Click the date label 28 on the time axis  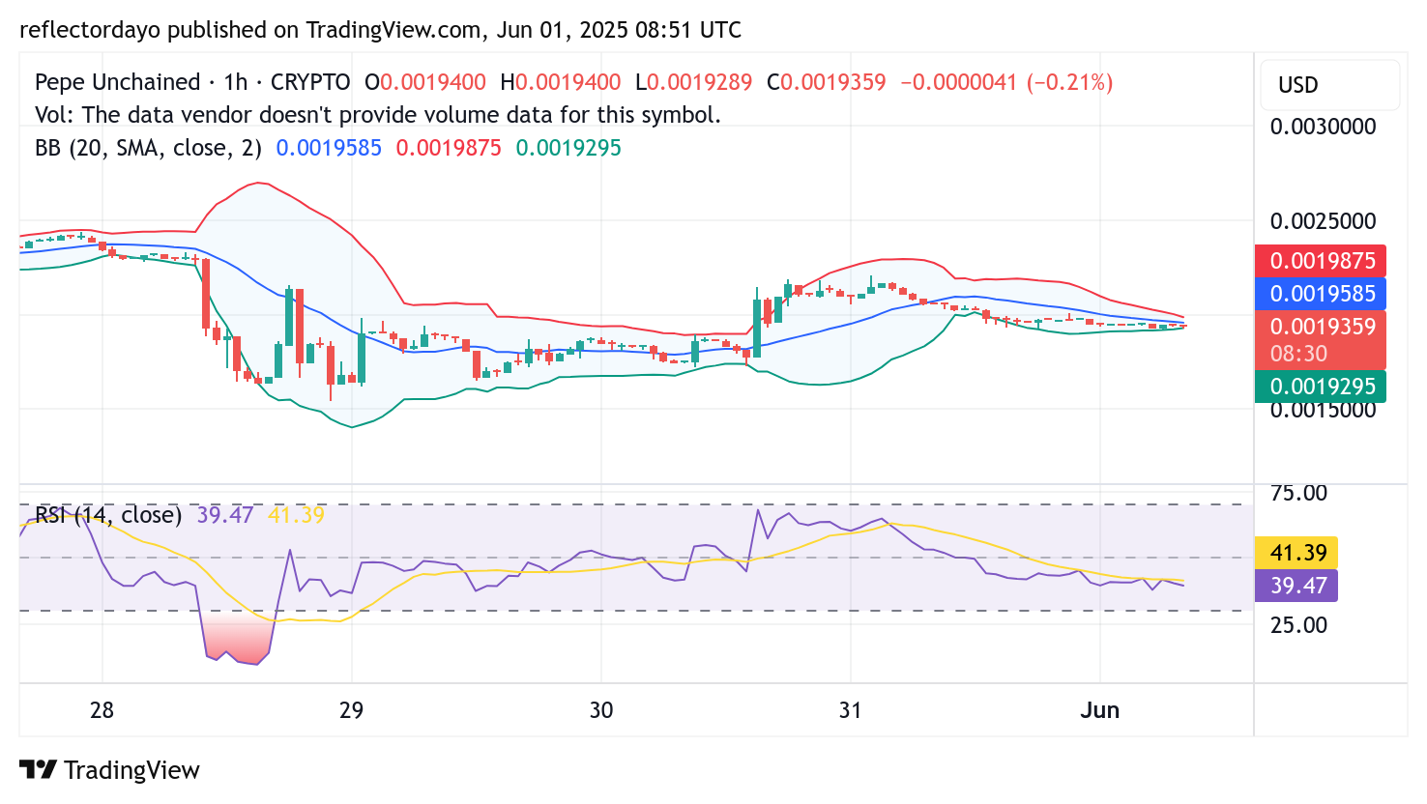pyautogui.click(x=102, y=710)
